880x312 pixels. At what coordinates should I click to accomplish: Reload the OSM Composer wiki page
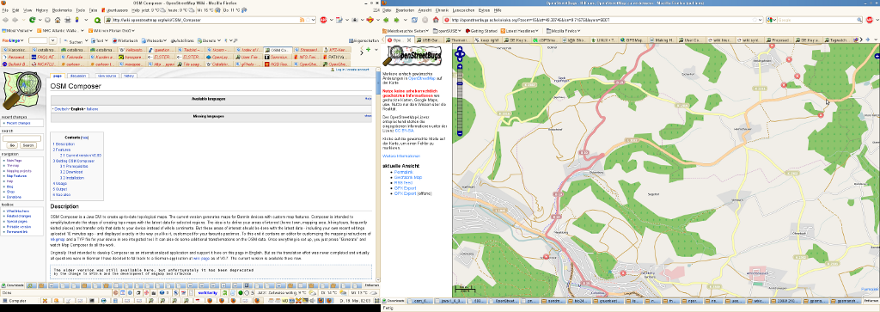32,20
